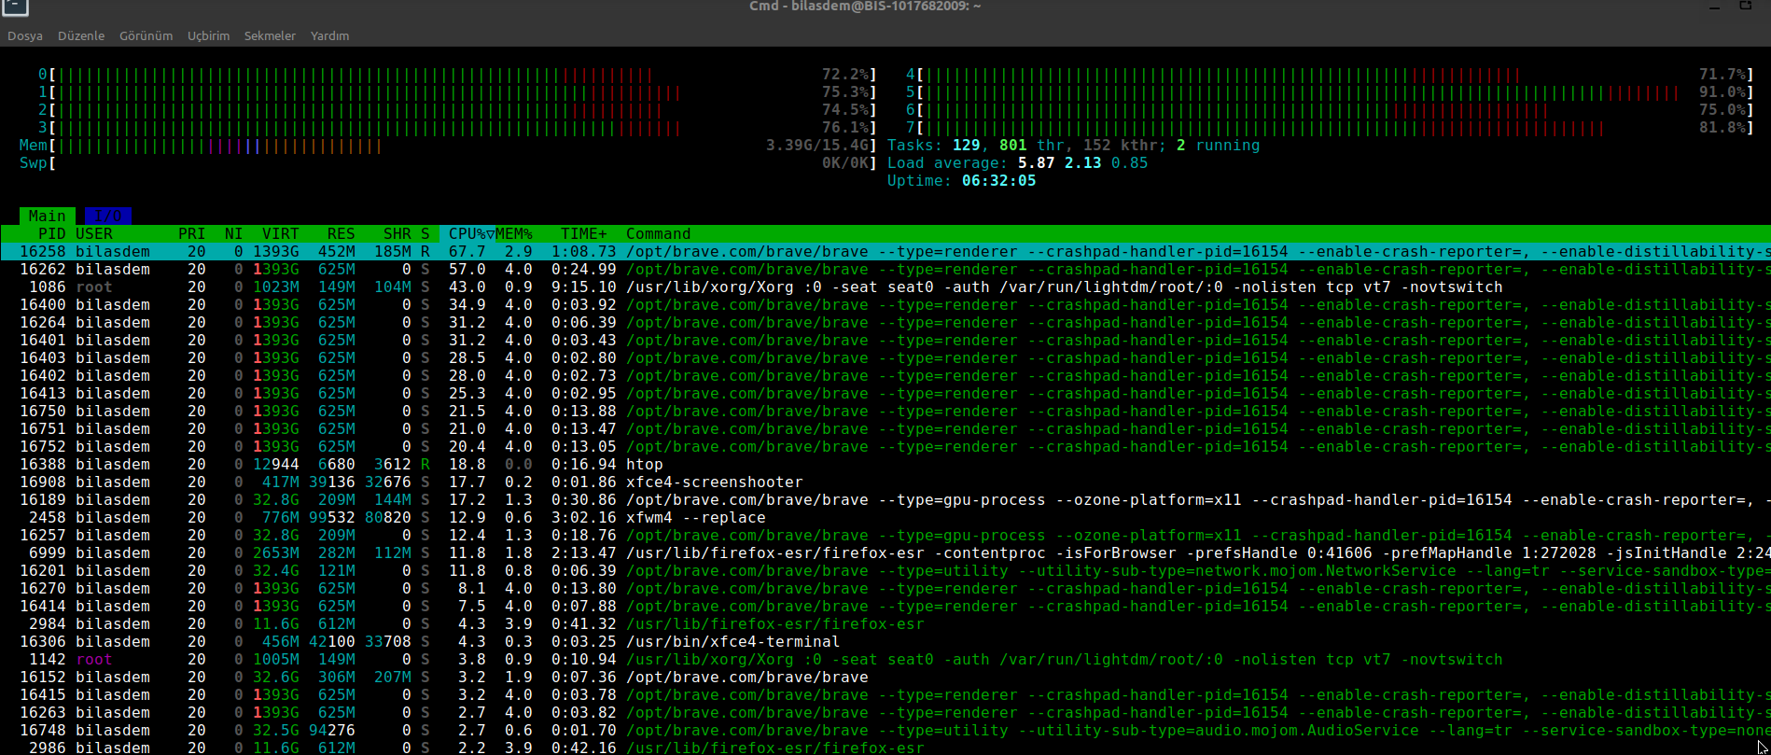Select the Main tab in htop

(x=47, y=216)
